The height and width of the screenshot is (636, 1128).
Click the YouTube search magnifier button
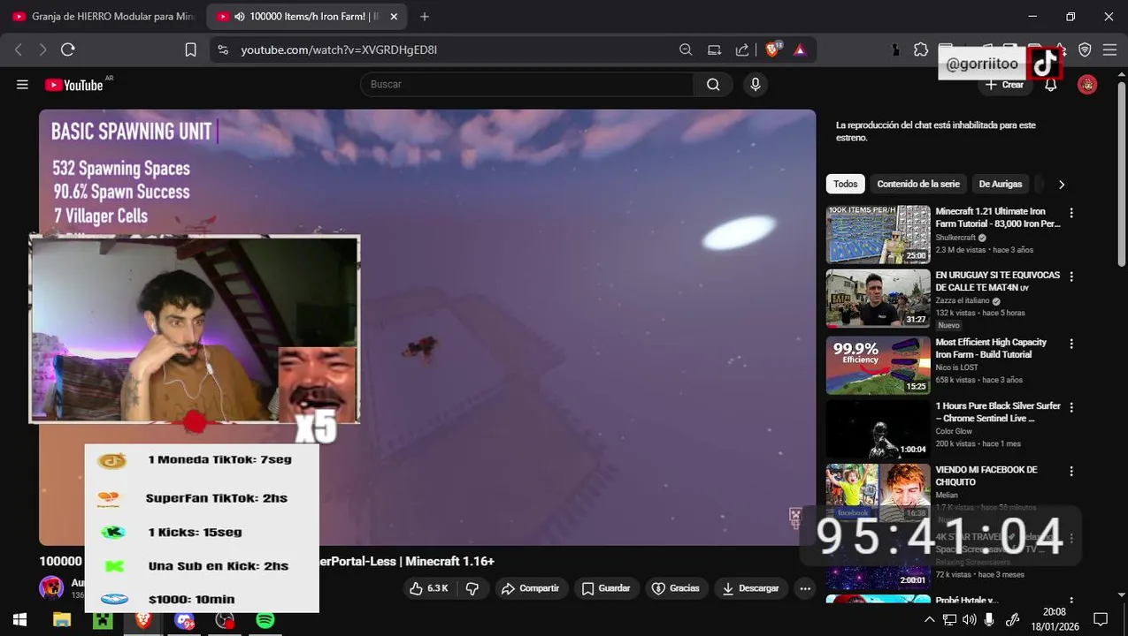coord(713,85)
